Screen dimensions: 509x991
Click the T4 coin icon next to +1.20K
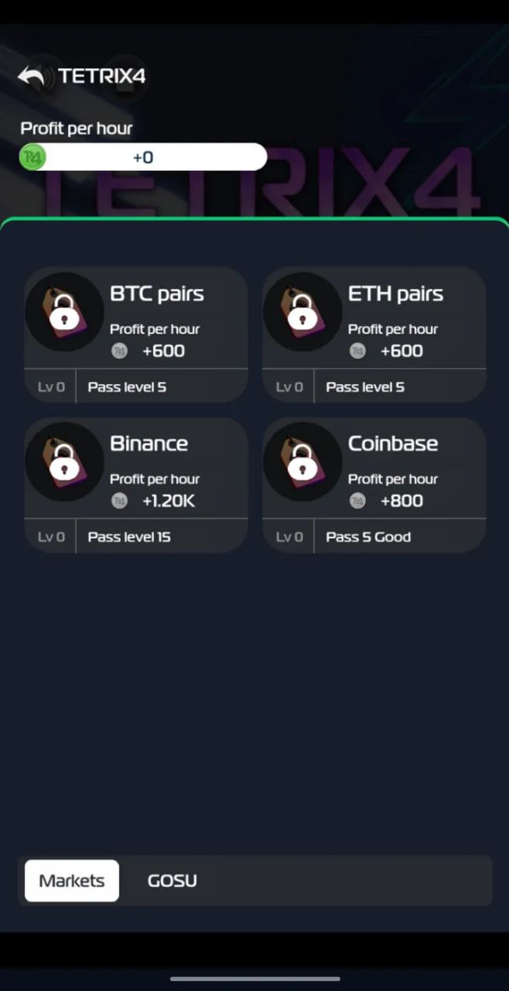tap(119, 501)
